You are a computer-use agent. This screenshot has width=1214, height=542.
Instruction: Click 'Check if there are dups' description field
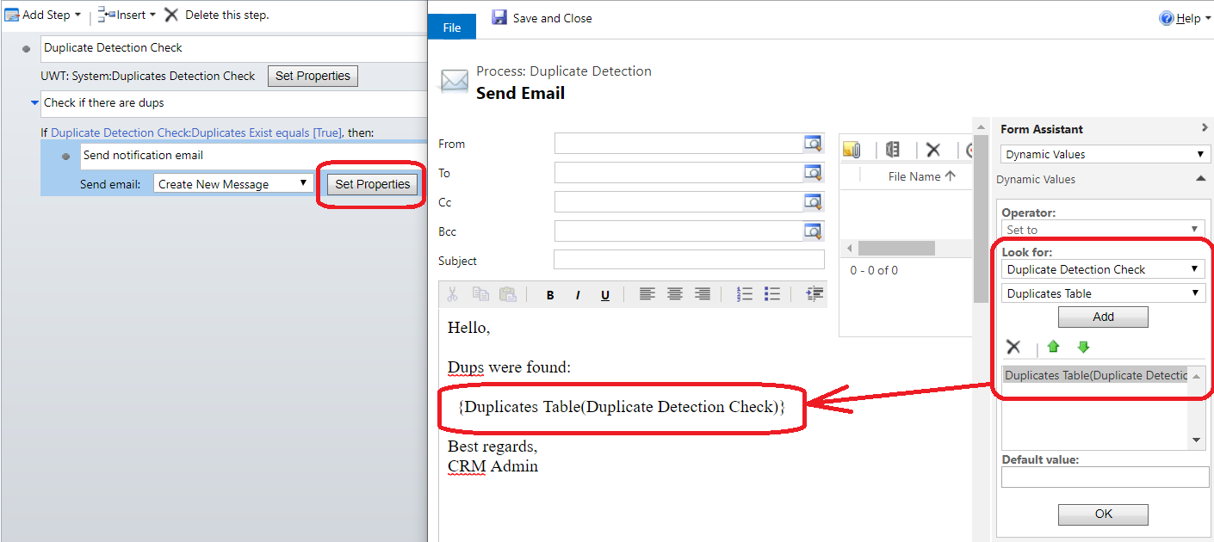pyautogui.click(x=234, y=103)
